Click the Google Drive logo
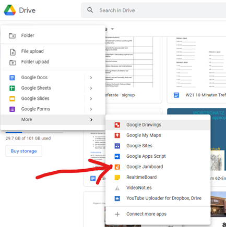Viewport: 226px width, 227px height. [10, 10]
